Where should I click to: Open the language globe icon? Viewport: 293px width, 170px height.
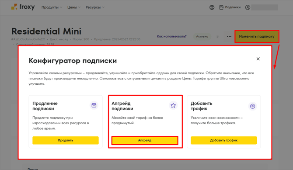212,7
